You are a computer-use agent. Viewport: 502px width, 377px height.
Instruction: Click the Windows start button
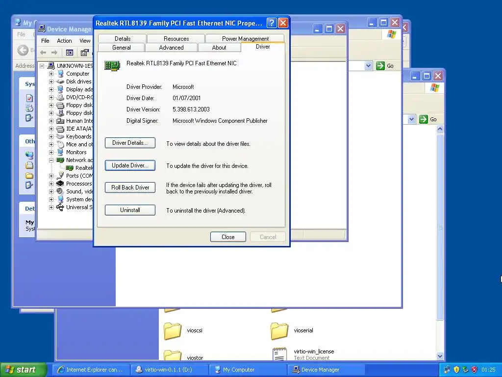coord(24,370)
